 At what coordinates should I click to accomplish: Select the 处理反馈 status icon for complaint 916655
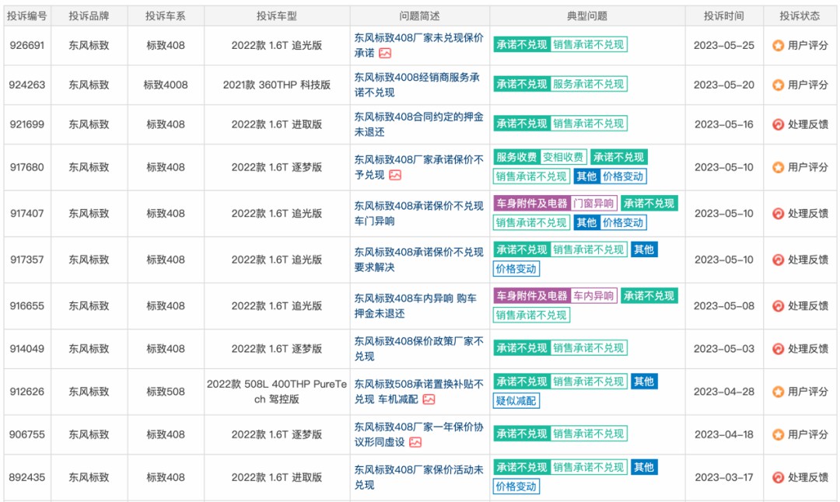coord(778,306)
